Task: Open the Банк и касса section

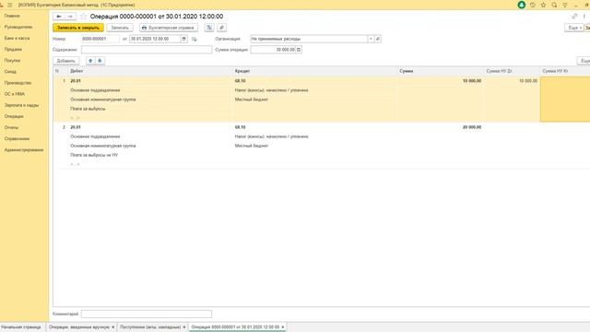Action: point(17,38)
